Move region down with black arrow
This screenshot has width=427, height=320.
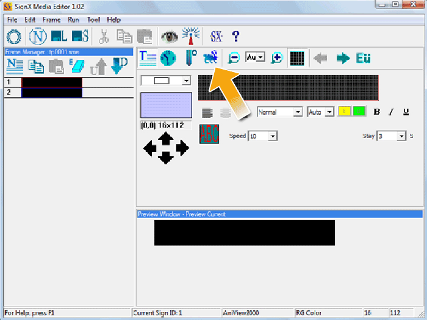(166, 158)
